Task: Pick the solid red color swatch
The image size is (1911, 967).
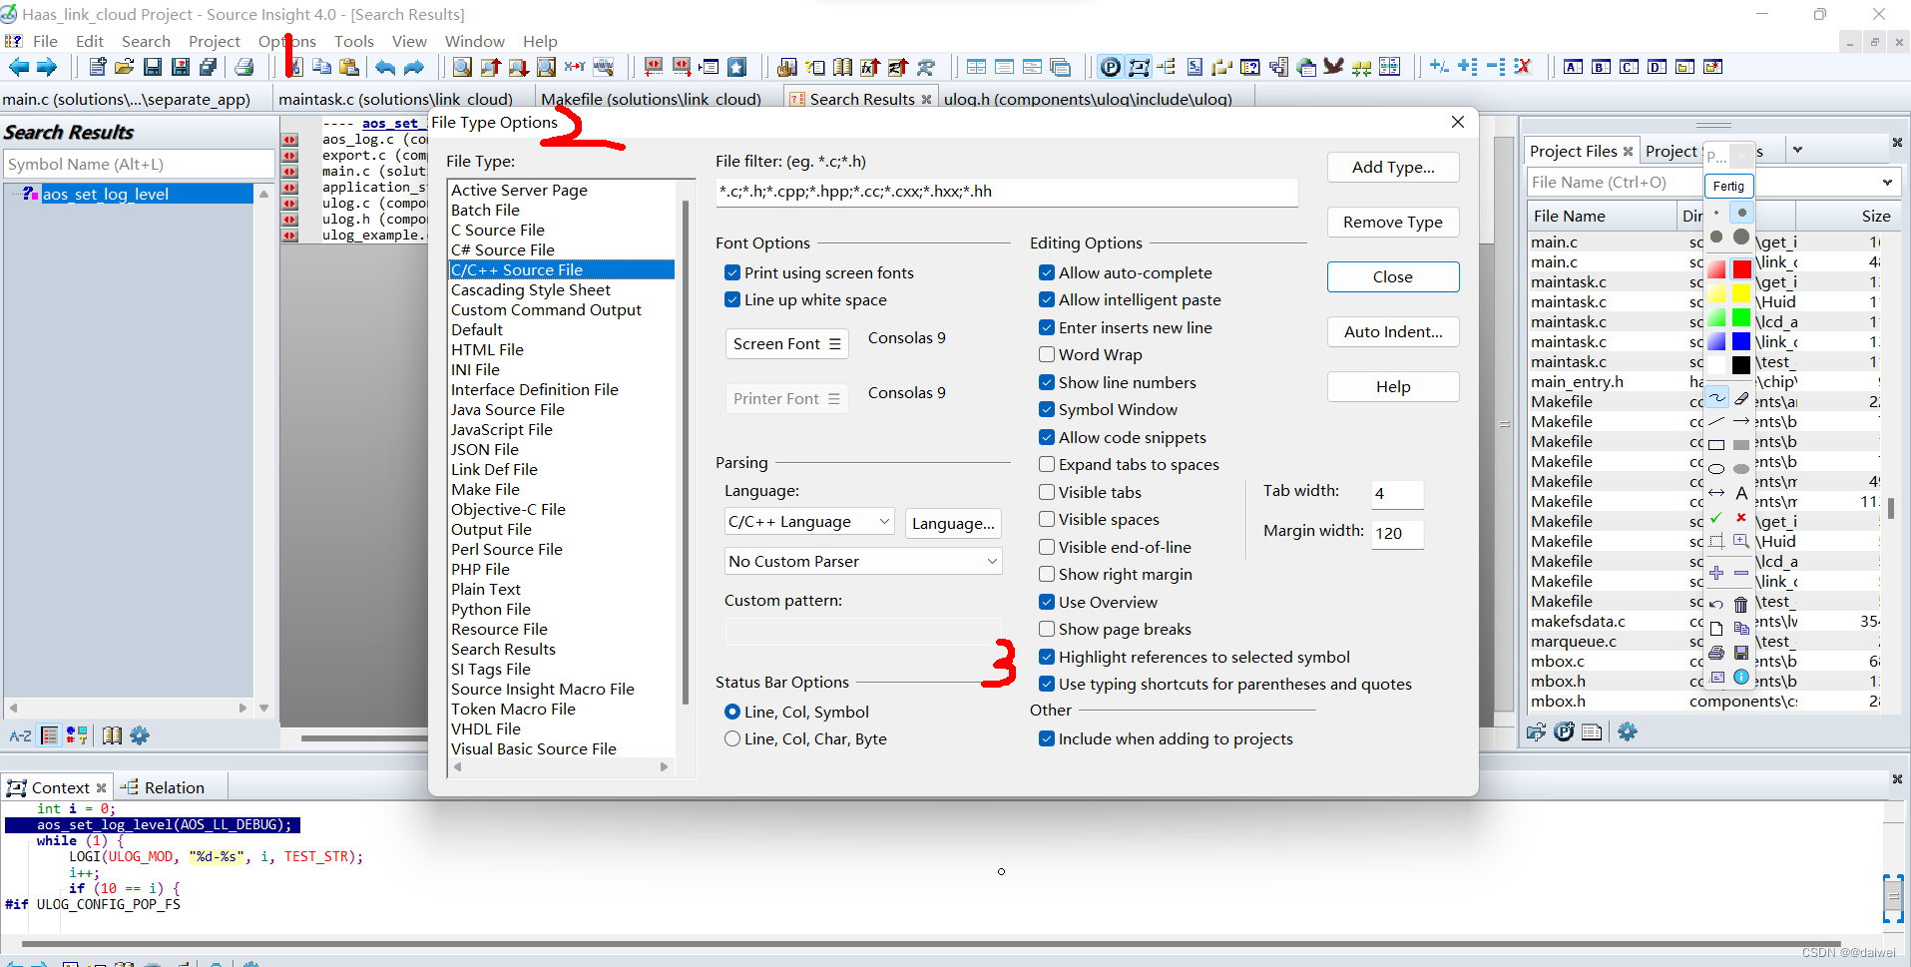Action: coord(1741,269)
